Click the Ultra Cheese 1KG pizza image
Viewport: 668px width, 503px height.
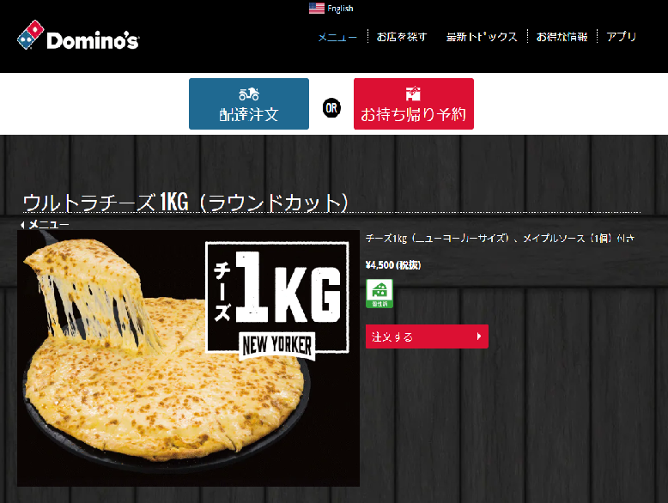point(188,358)
